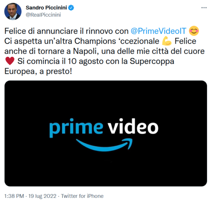Click 'Supercoppa' in the tweet text

(152, 61)
